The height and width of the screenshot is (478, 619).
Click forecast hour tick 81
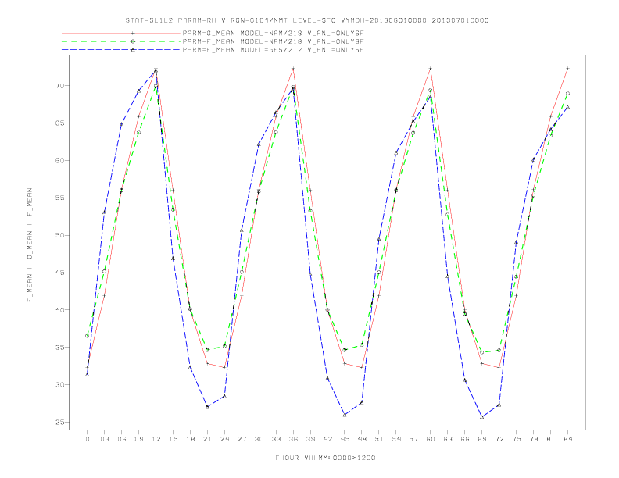point(551,439)
